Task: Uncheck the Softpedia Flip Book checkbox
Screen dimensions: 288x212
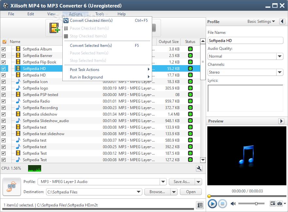Action: [4, 62]
